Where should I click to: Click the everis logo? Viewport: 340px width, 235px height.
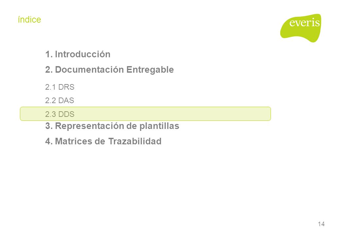pyautogui.click(x=301, y=28)
